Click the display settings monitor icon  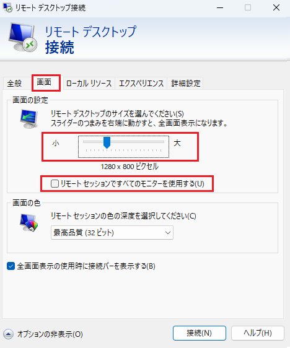click(x=29, y=118)
